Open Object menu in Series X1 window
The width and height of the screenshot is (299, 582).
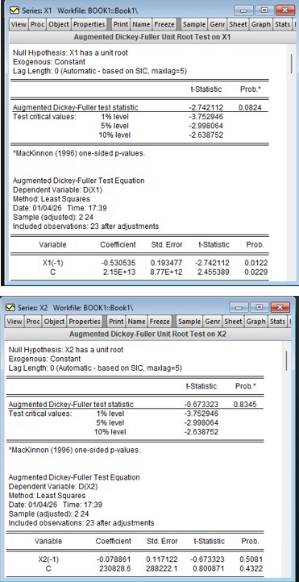[x=59, y=24]
